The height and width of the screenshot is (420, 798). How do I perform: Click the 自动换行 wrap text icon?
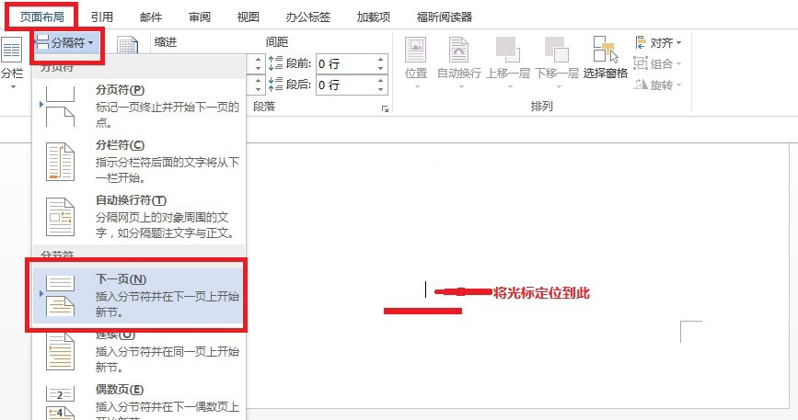(x=458, y=50)
